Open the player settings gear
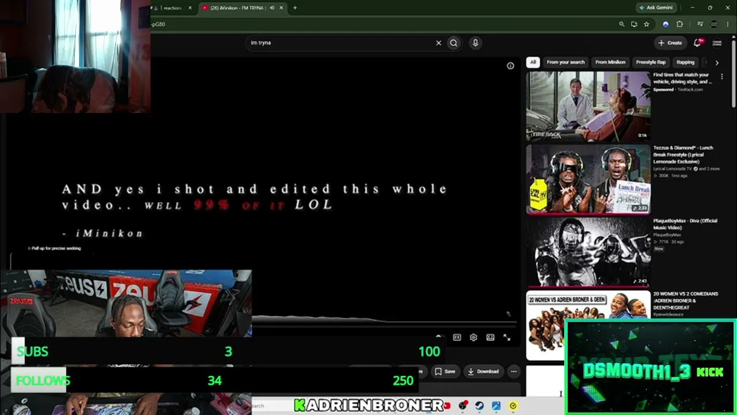The image size is (737, 415). pyautogui.click(x=473, y=338)
